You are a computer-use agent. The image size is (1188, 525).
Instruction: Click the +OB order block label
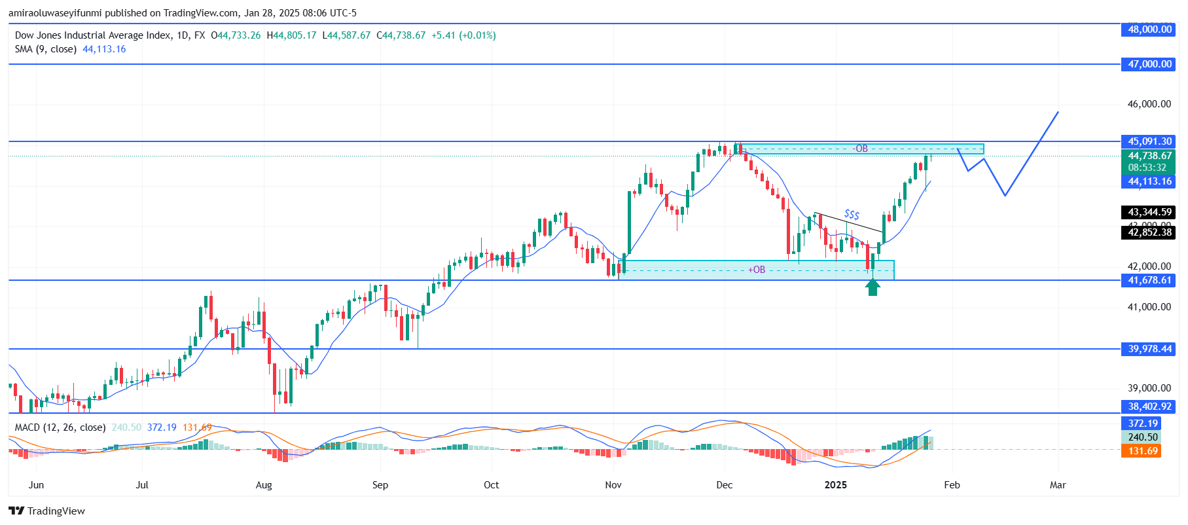(757, 270)
